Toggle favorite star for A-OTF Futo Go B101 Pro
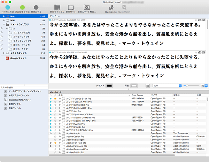 (x=55, y=99)
